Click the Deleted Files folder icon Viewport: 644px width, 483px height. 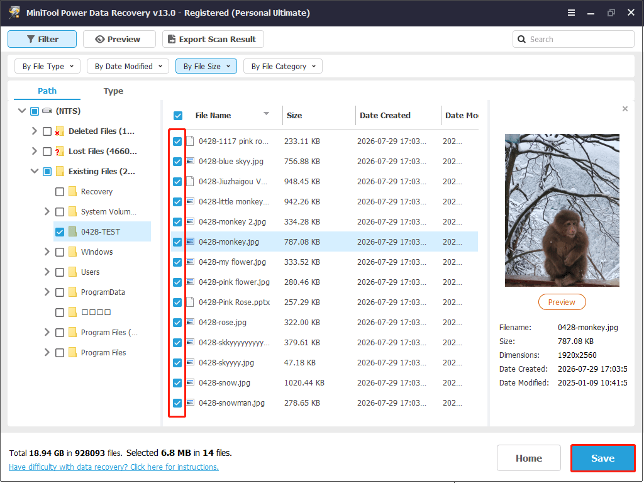coord(60,131)
